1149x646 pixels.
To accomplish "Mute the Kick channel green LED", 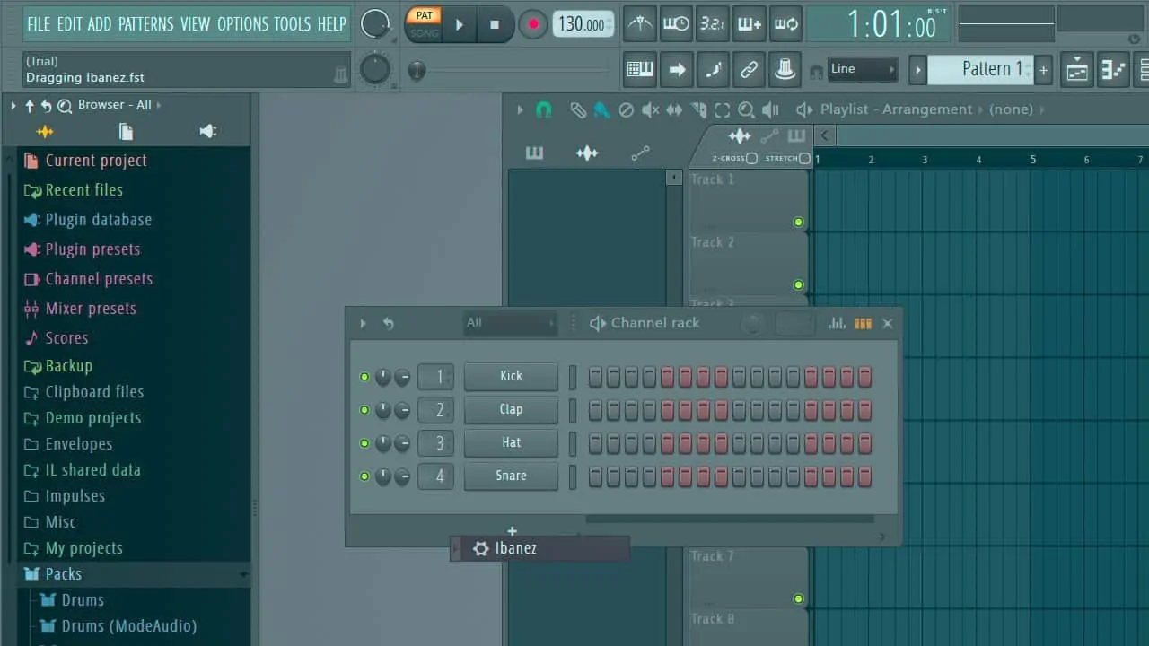I will (x=364, y=377).
